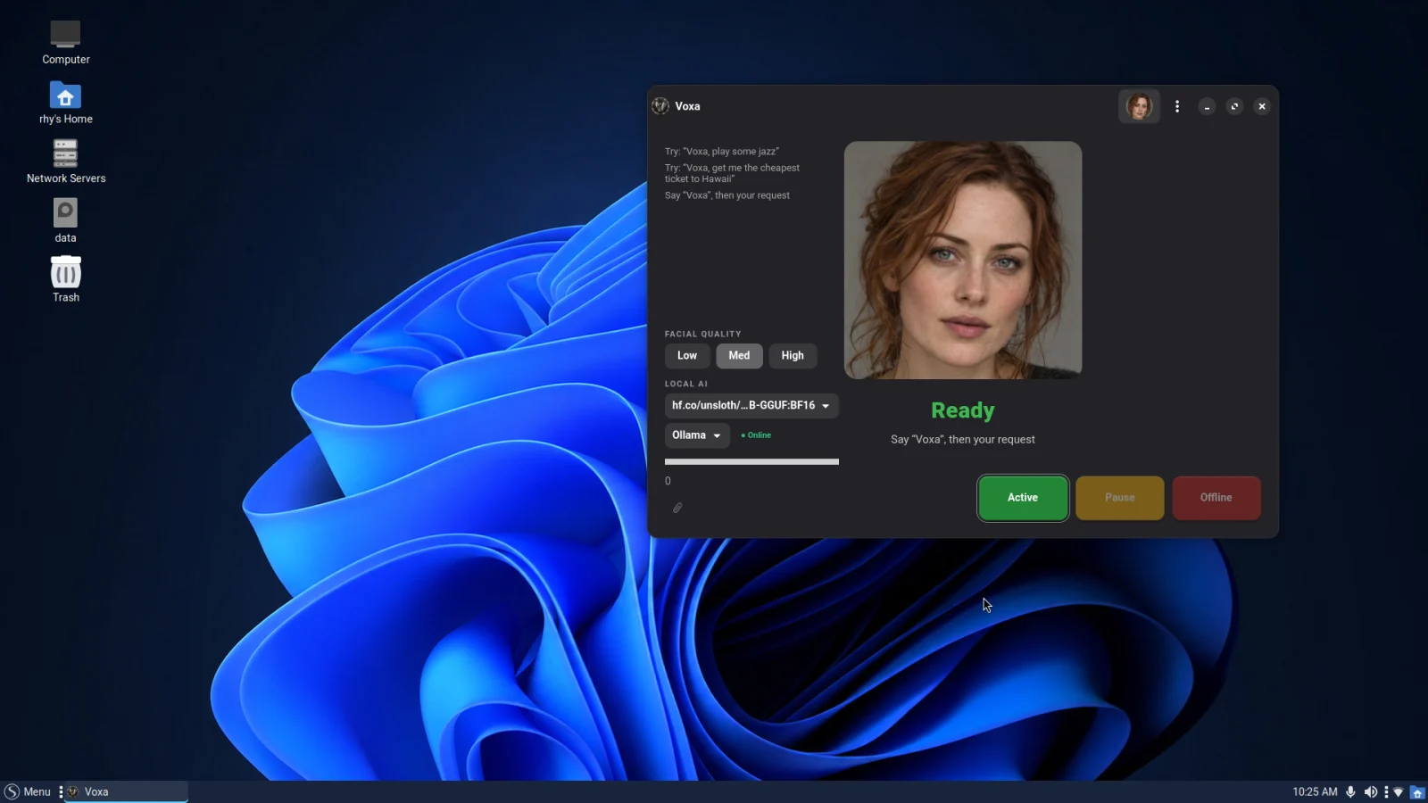Click the network wifi icon in tray
This screenshot has height=803, width=1428.
coord(1399,791)
